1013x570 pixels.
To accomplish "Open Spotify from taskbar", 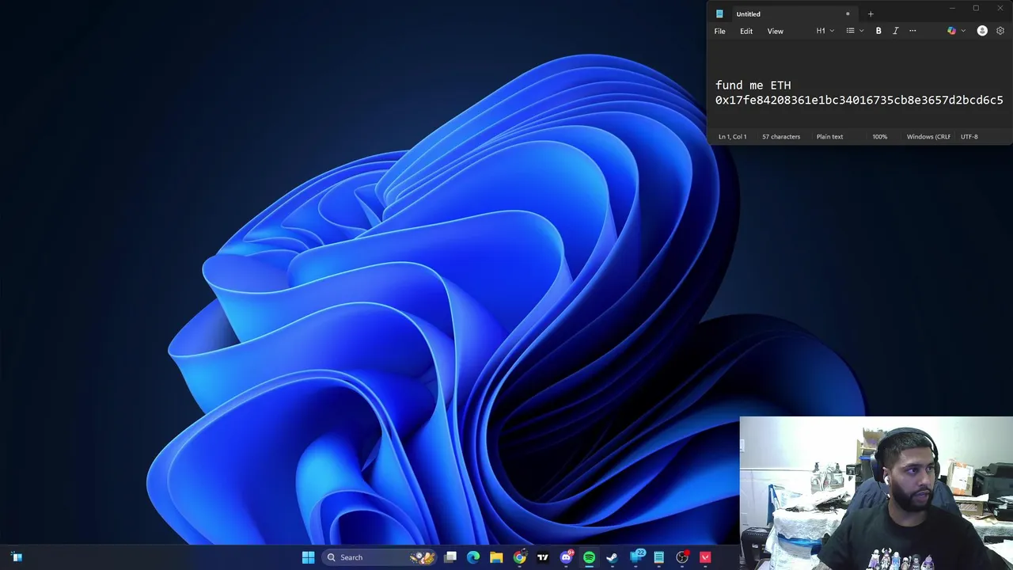I will tap(589, 557).
